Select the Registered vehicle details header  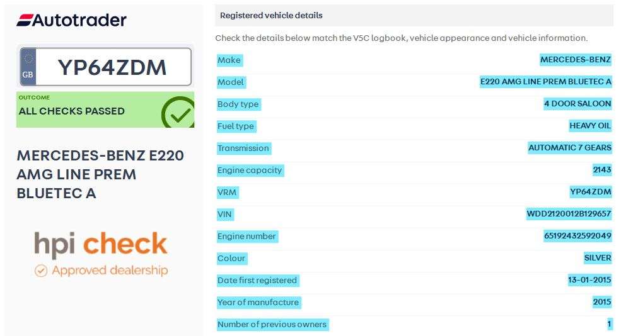271,15
